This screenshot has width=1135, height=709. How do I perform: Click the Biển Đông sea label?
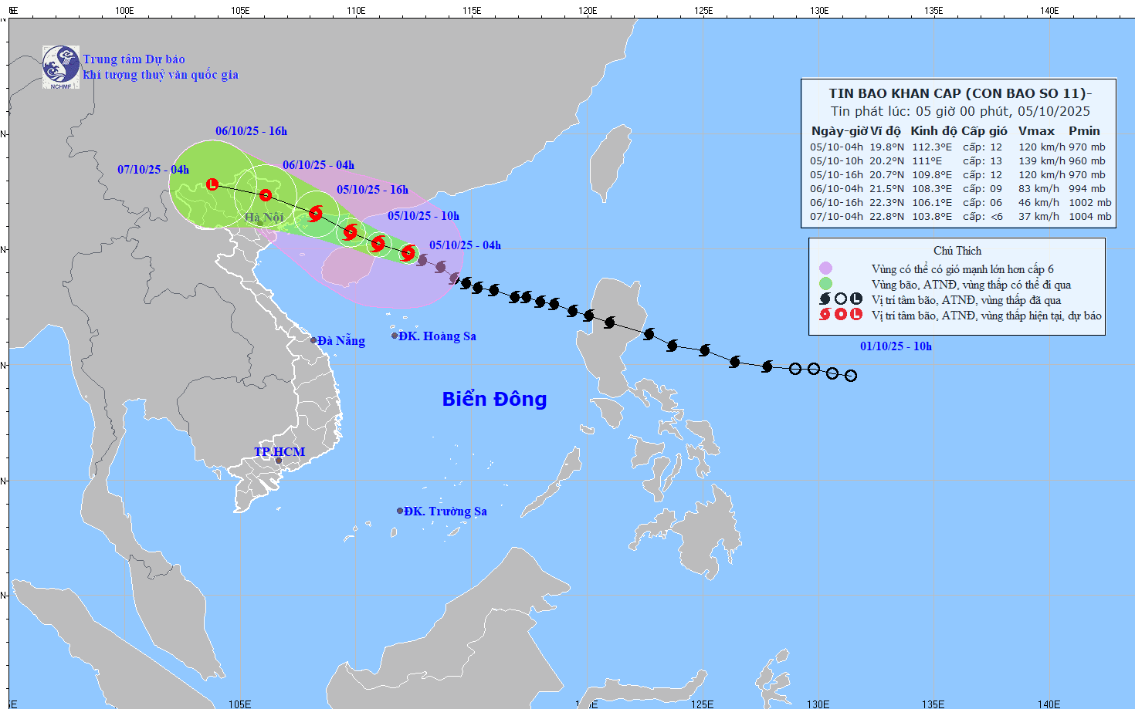point(494,399)
